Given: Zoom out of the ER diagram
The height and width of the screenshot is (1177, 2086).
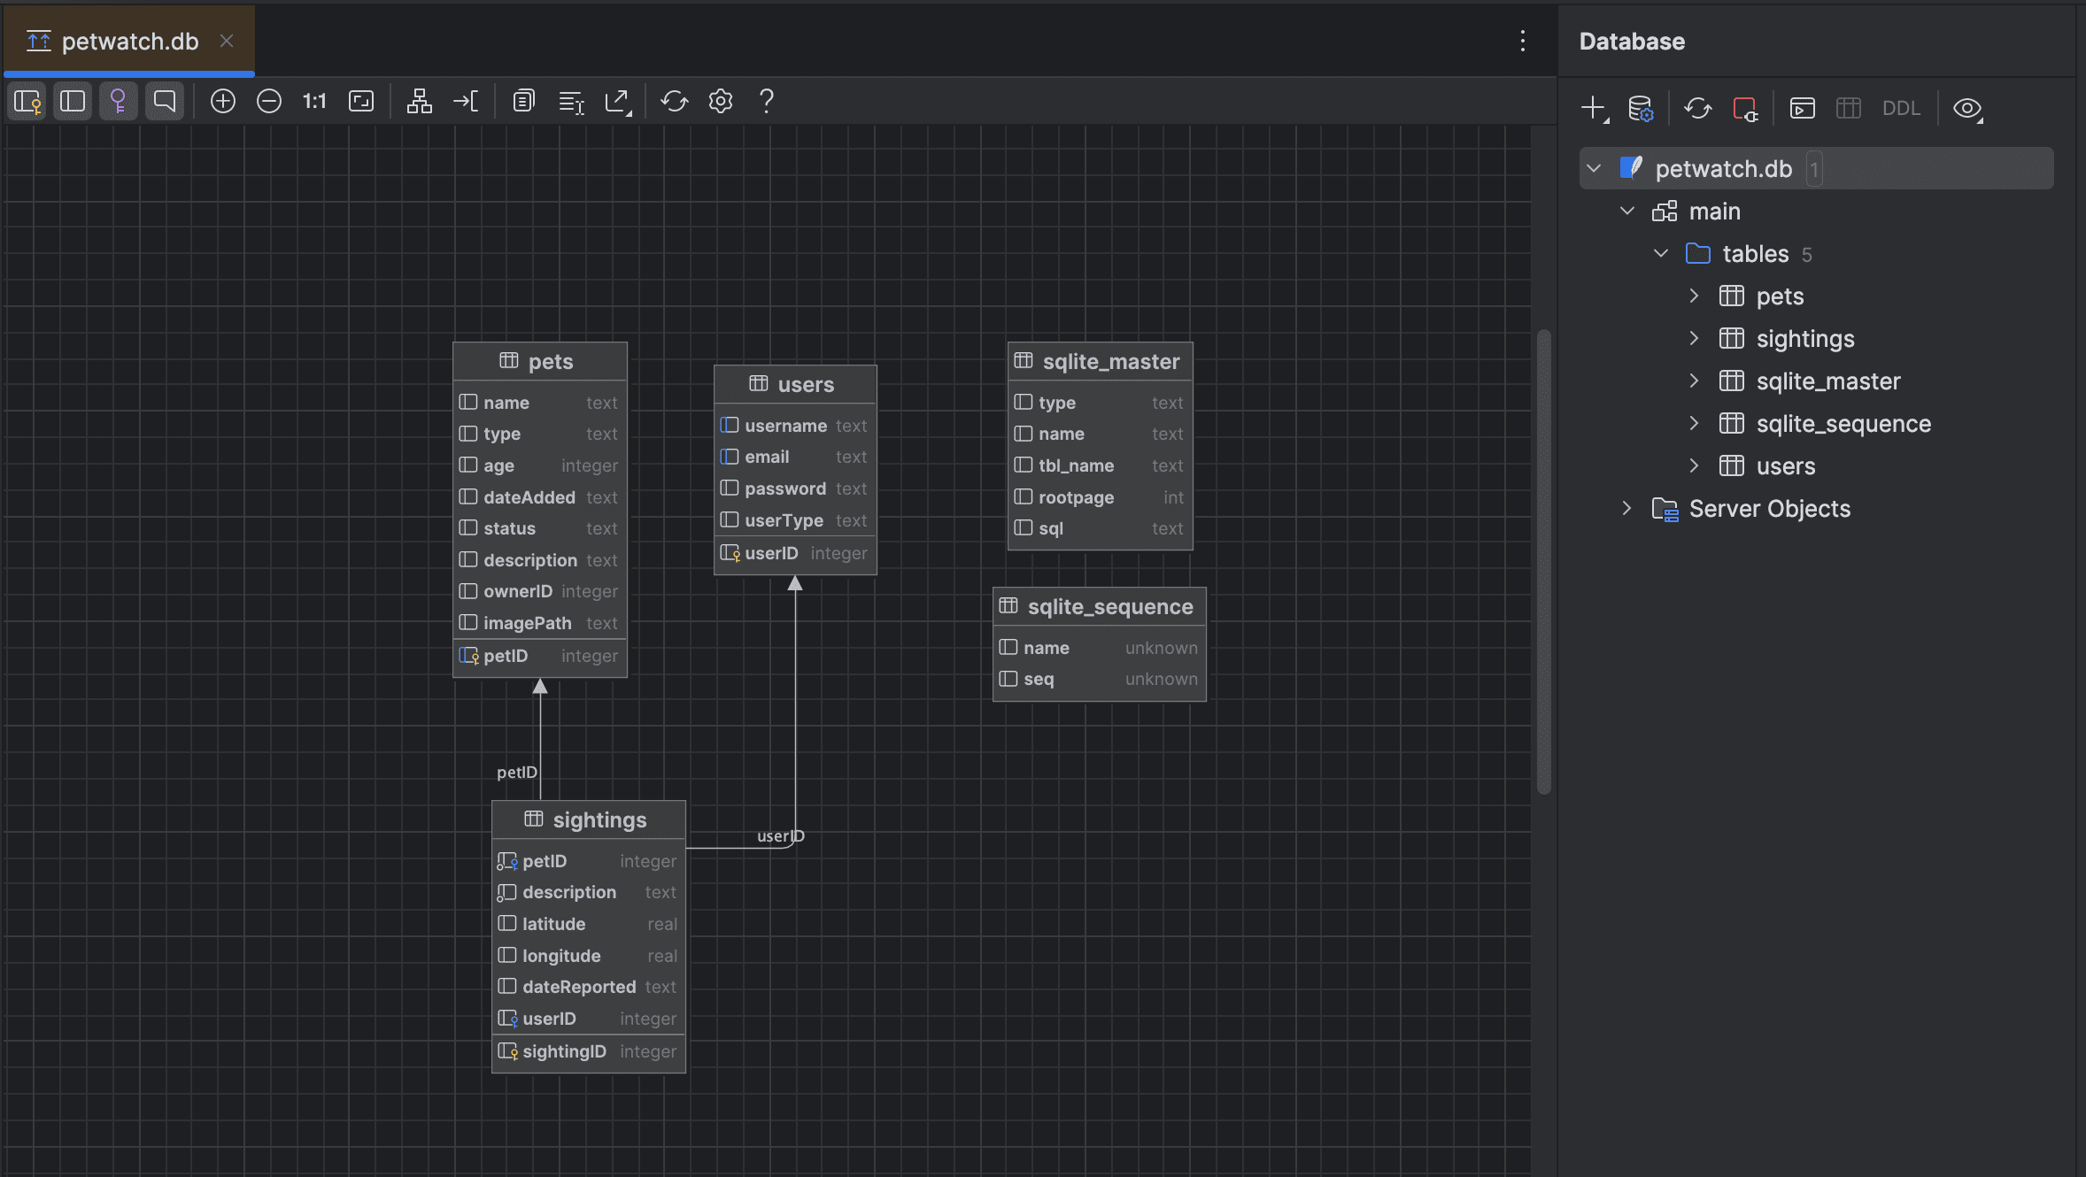Looking at the screenshot, I should (x=269, y=101).
